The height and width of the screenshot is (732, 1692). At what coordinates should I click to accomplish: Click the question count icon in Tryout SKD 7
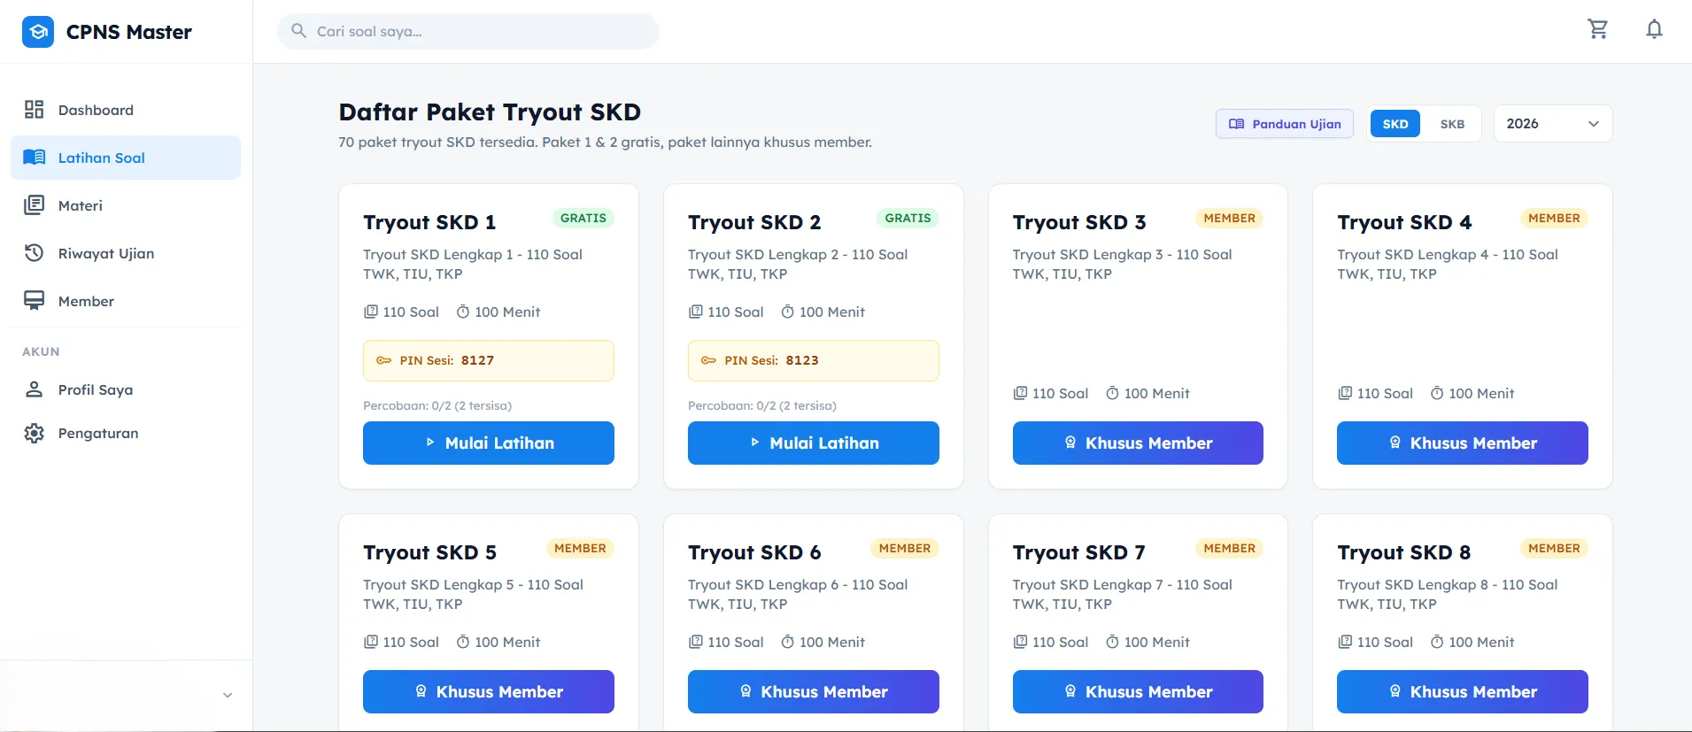click(x=1020, y=642)
